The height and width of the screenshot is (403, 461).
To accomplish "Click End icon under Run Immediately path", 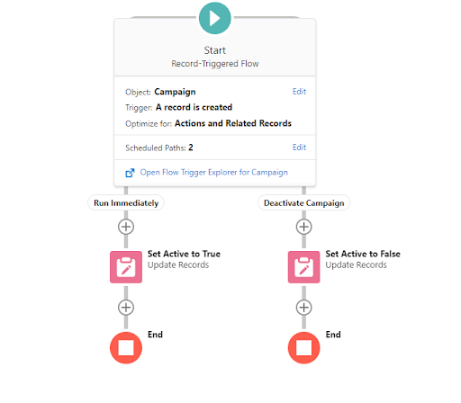I will click(x=126, y=348).
